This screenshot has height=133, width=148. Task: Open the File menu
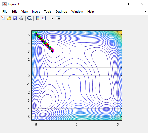(5, 12)
